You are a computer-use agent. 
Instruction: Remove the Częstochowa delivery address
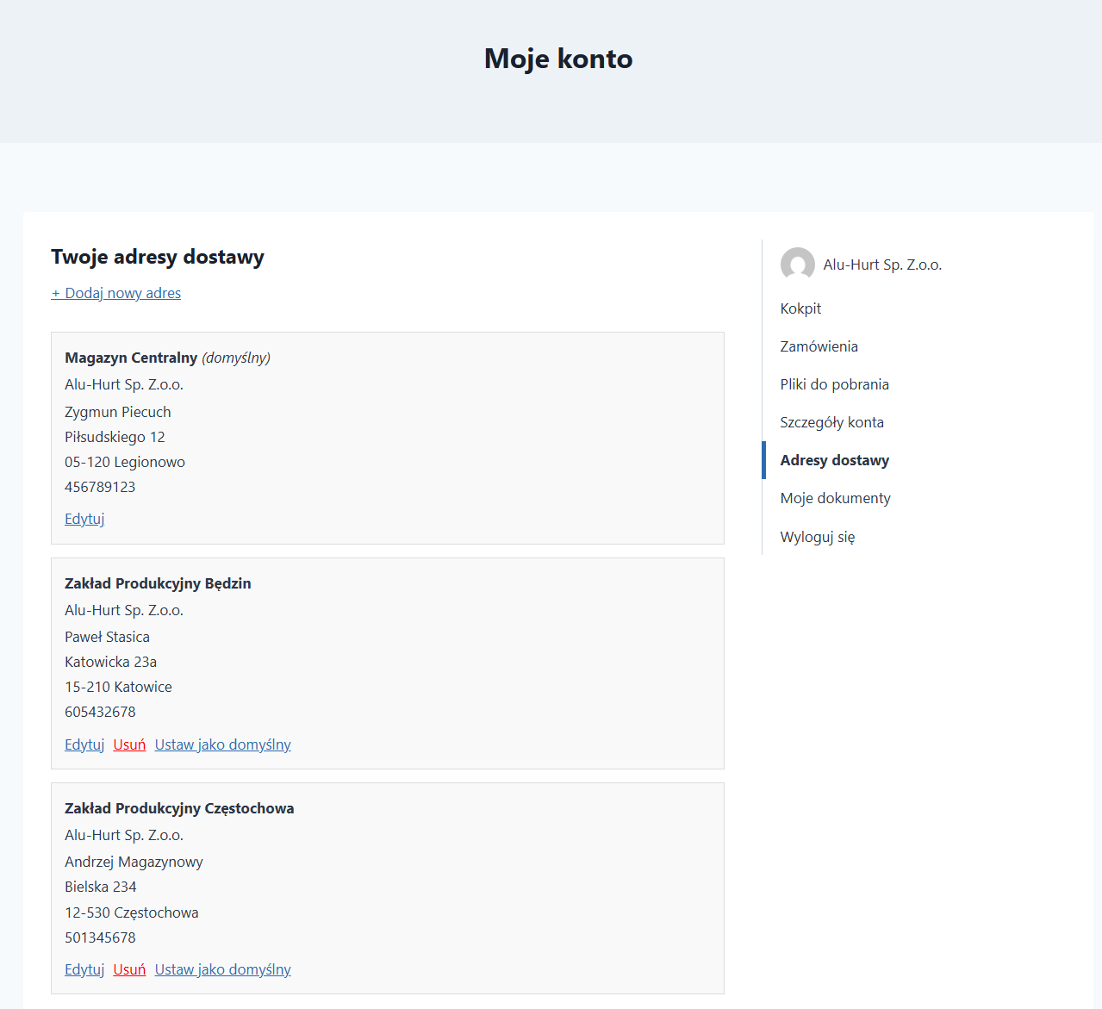click(129, 969)
